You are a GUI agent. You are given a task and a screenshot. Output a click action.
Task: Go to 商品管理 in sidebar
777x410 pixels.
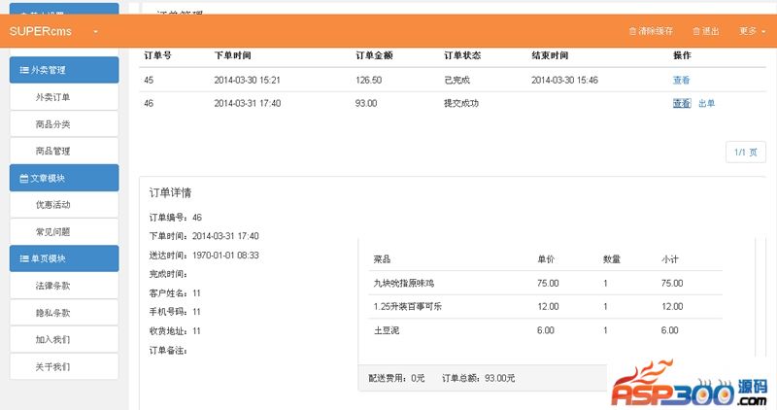click(x=52, y=152)
